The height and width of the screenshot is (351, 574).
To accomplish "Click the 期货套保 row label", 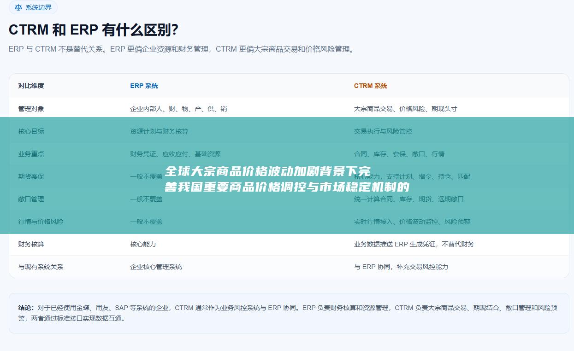I will point(31,176).
